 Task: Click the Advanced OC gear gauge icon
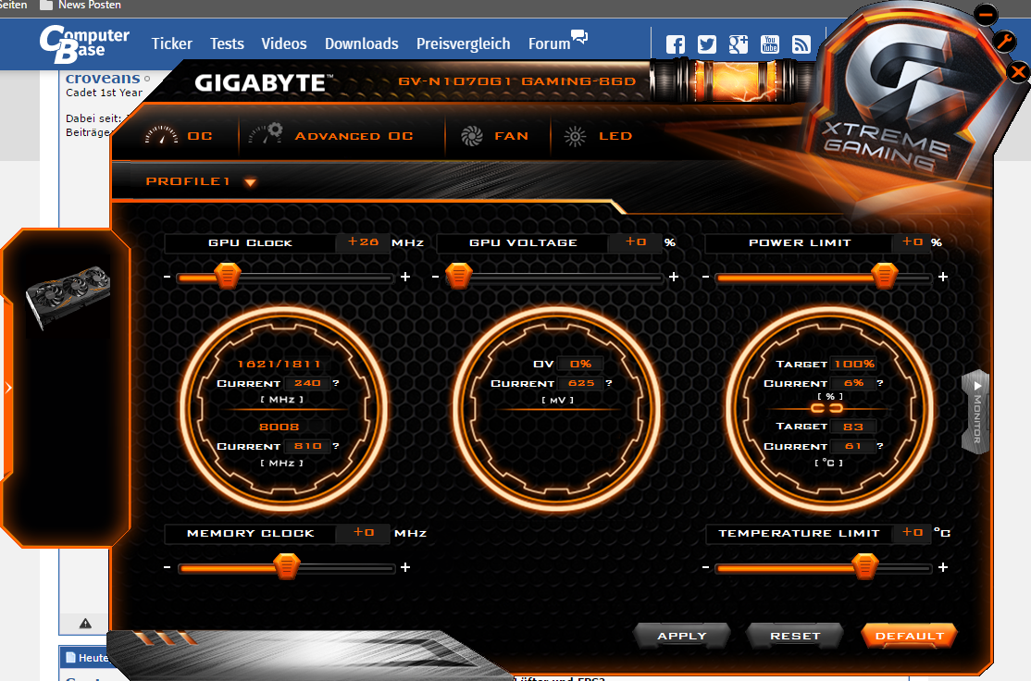click(x=266, y=133)
